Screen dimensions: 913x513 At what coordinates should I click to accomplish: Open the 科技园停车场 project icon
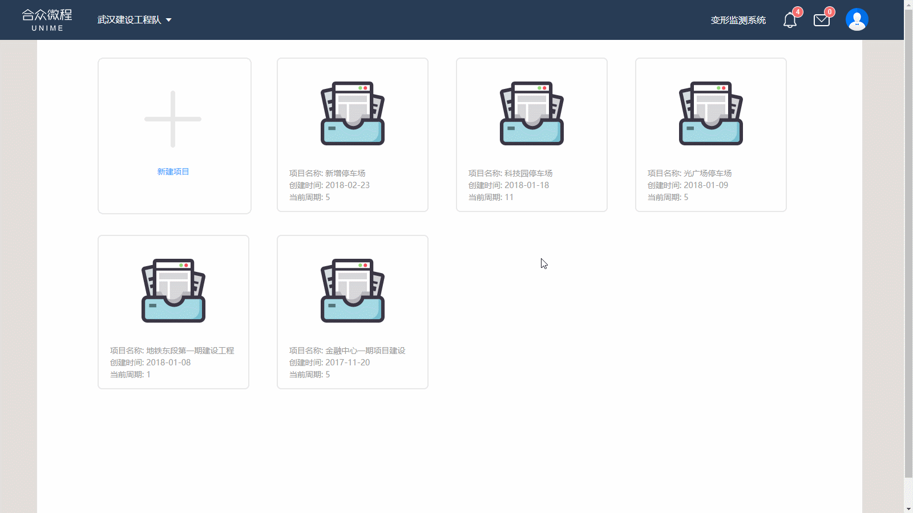pyautogui.click(x=532, y=113)
